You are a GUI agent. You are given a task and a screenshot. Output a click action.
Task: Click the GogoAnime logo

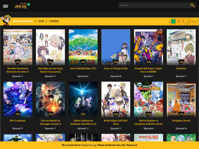(x=22, y=6)
